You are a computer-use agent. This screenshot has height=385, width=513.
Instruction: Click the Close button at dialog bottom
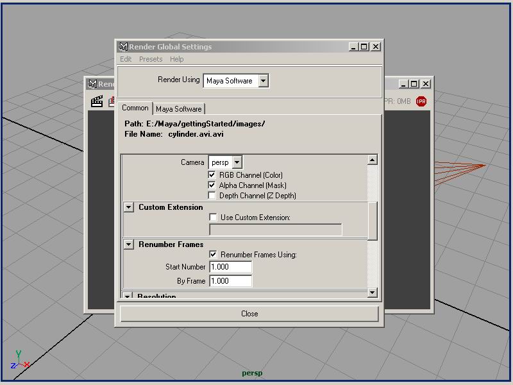(249, 314)
